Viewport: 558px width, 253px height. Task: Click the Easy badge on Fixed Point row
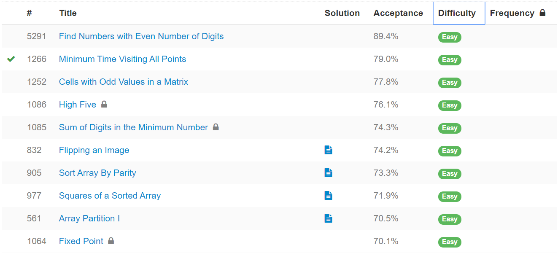click(450, 242)
